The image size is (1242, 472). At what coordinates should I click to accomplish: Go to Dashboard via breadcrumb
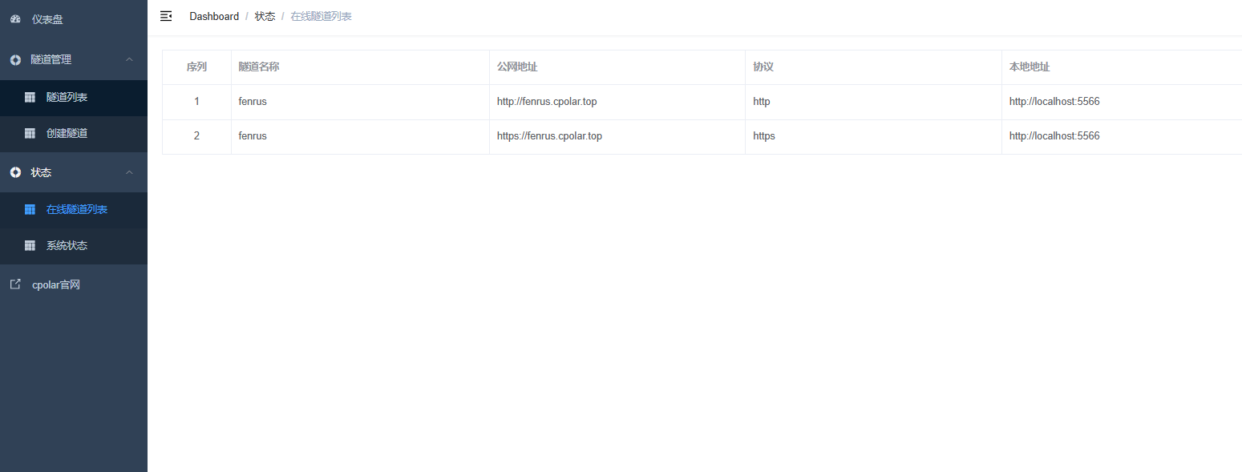[214, 17]
